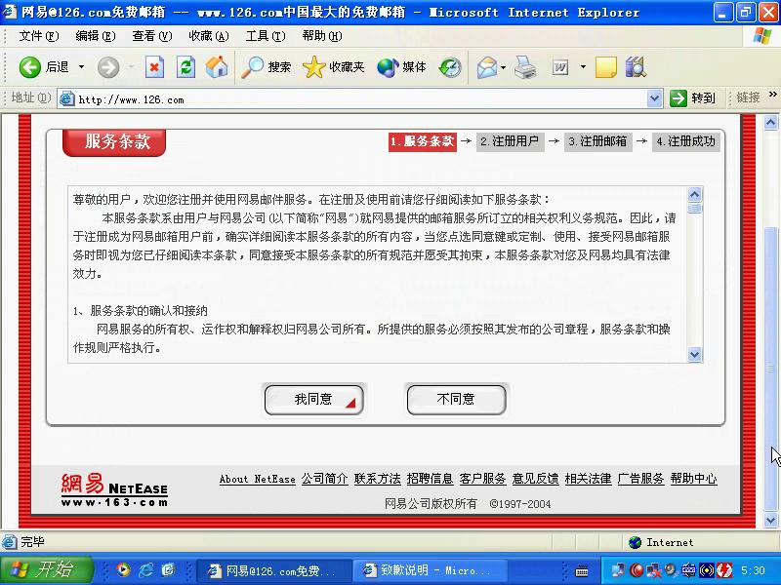Open the 客户服务 footer link

pyautogui.click(x=482, y=479)
